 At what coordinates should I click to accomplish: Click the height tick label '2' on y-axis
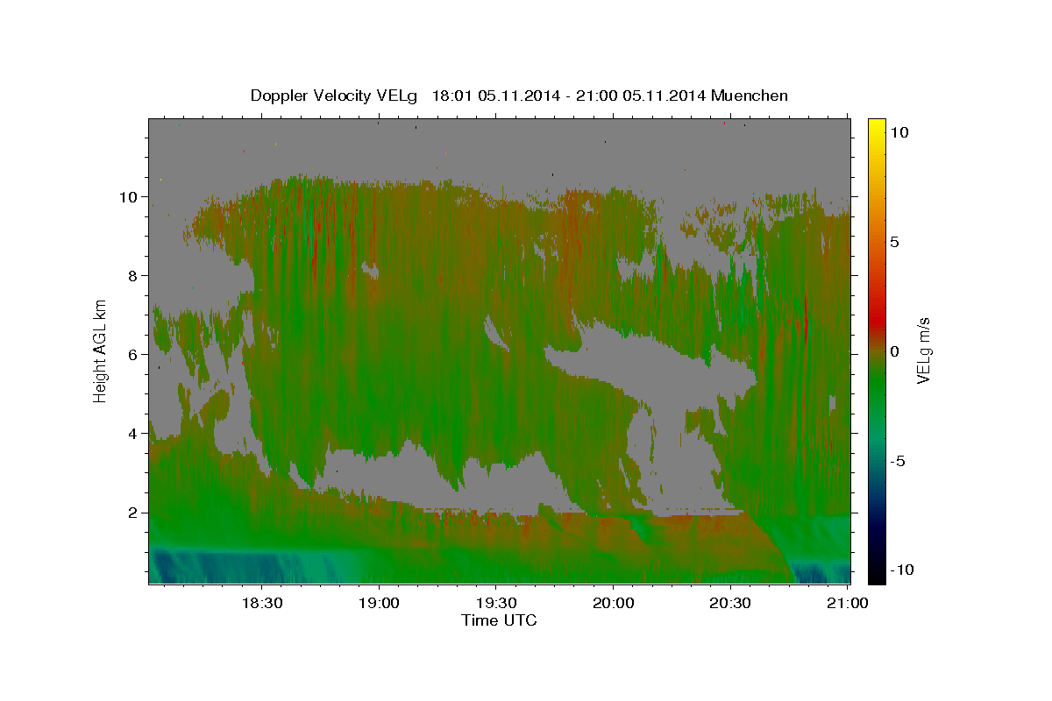click(131, 513)
